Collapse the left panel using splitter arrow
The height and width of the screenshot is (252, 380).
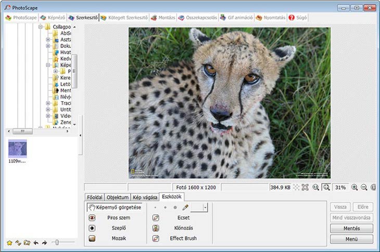pos(80,135)
